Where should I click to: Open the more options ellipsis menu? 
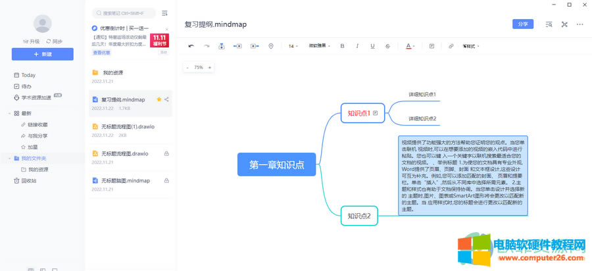[580, 24]
